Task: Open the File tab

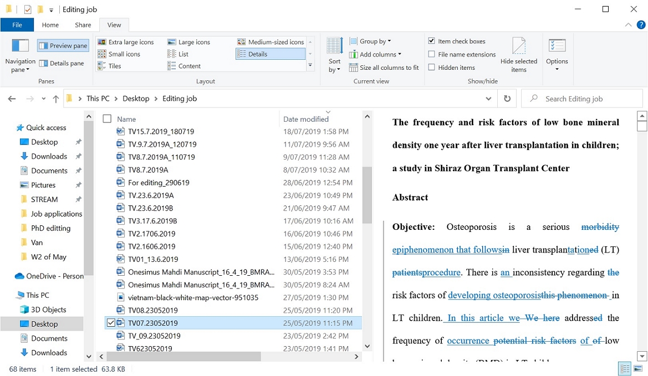Action: 17,25
